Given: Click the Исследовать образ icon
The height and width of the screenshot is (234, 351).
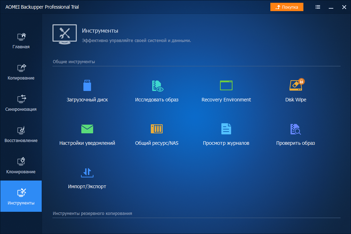Looking at the screenshot, I should pyautogui.click(x=157, y=86).
